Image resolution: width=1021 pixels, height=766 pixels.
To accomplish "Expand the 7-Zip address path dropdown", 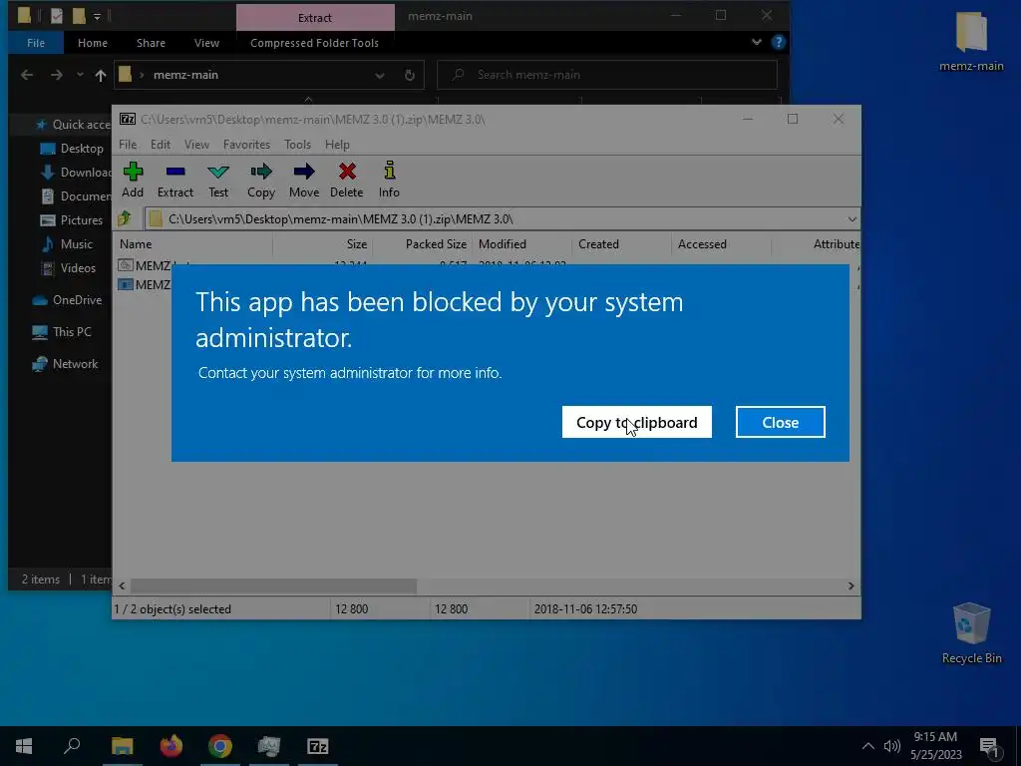I will (851, 218).
